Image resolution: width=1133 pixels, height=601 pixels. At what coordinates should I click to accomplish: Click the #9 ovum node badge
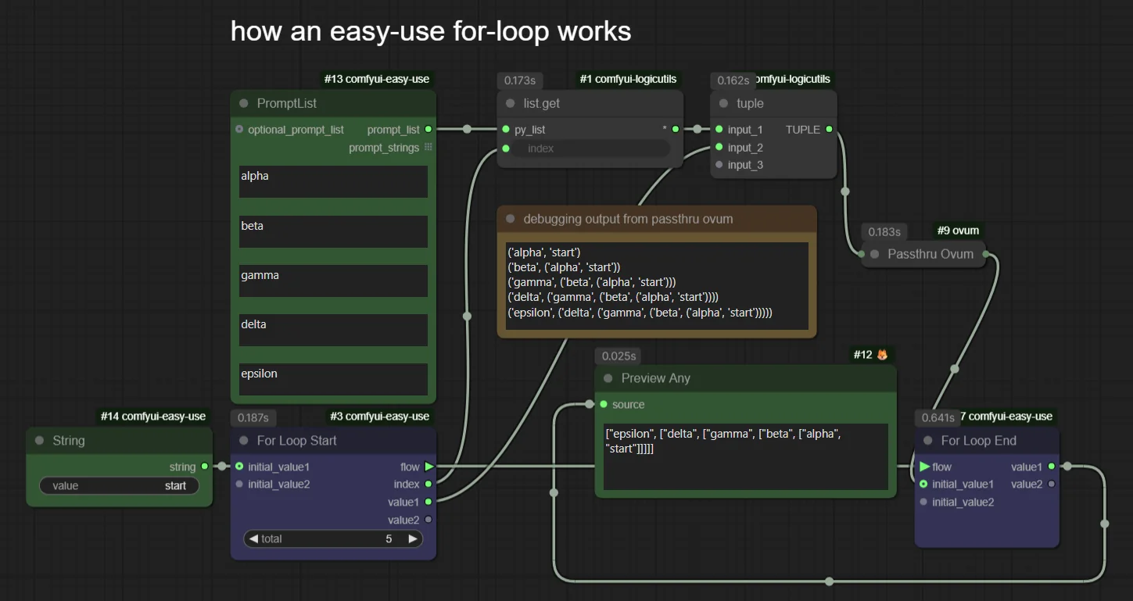coord(958,230)
